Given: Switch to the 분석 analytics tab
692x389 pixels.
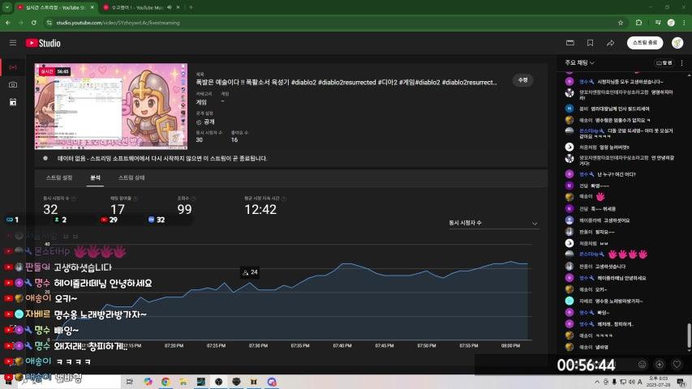Looking at the screenshot, I should pyautogui.click(x=96, y=177).
